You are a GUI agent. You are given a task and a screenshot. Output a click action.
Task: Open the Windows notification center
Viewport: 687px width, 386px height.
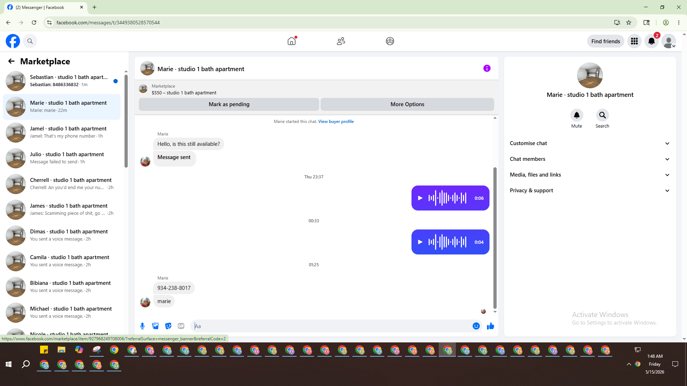coord(675,364)
